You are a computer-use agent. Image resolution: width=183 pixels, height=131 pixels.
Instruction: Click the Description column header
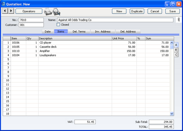click(x=75, y=38)
